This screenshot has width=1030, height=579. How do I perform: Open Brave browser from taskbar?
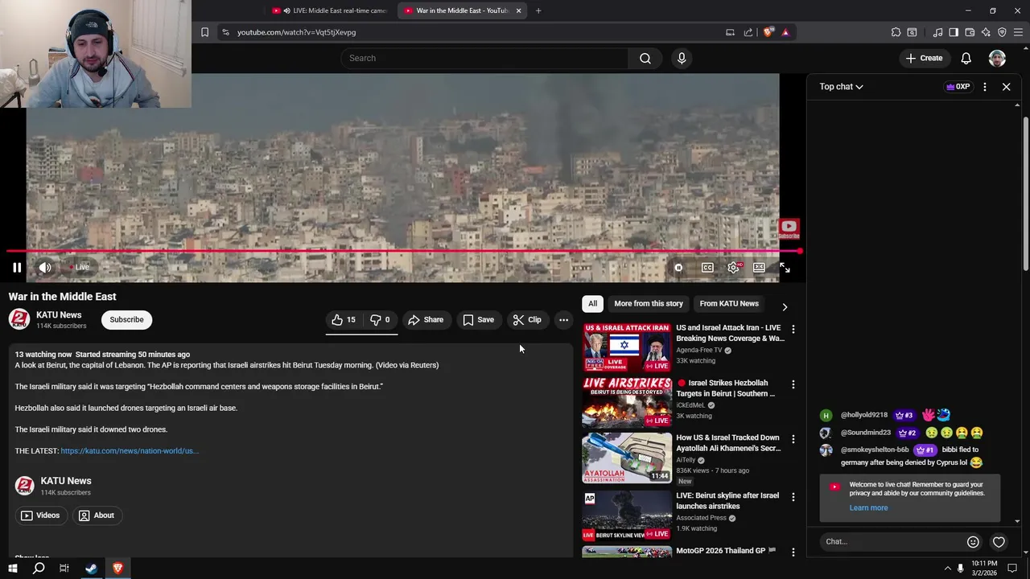coord(117,569)
